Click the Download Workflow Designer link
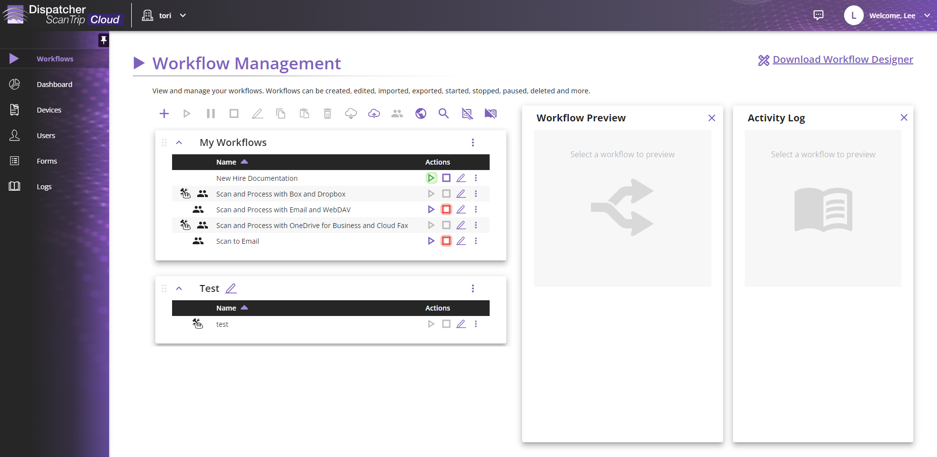937x457 pixels. 843,59
